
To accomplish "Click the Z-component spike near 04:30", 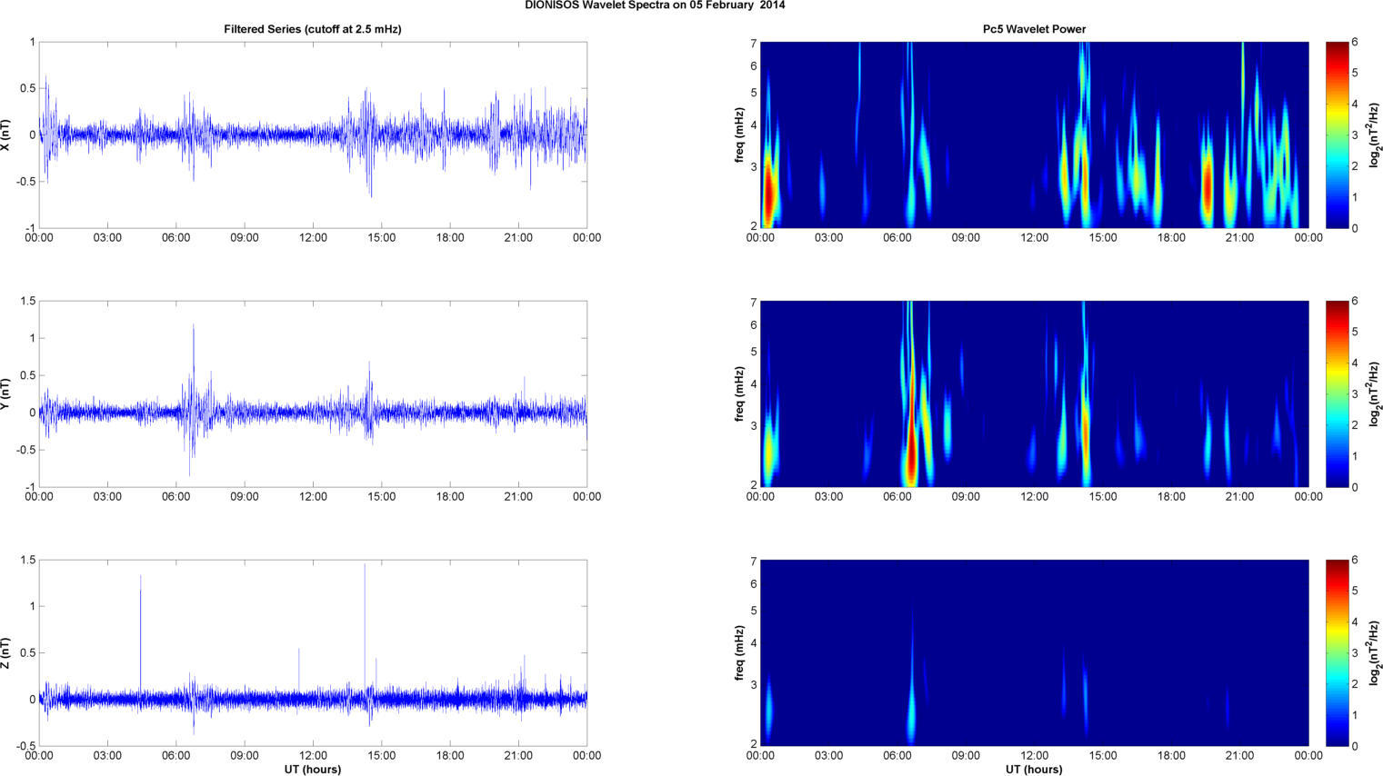I will (141, 633).
